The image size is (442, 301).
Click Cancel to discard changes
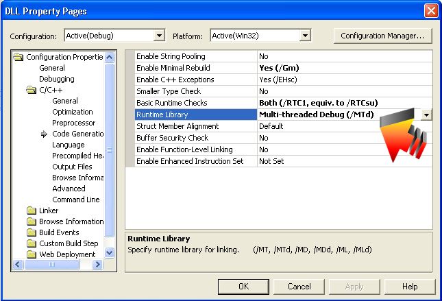299,287
